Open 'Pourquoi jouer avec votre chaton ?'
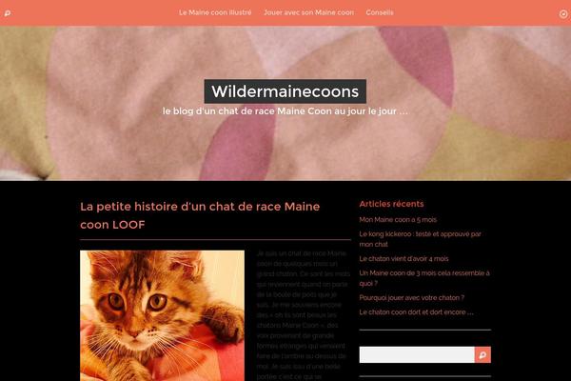 (x=411, y=297)
